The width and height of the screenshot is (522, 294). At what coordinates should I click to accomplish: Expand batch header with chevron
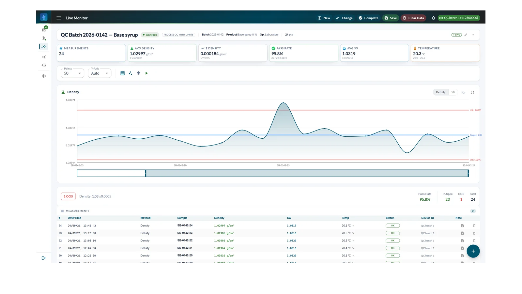pyautogui.click(x=473, y=35)
